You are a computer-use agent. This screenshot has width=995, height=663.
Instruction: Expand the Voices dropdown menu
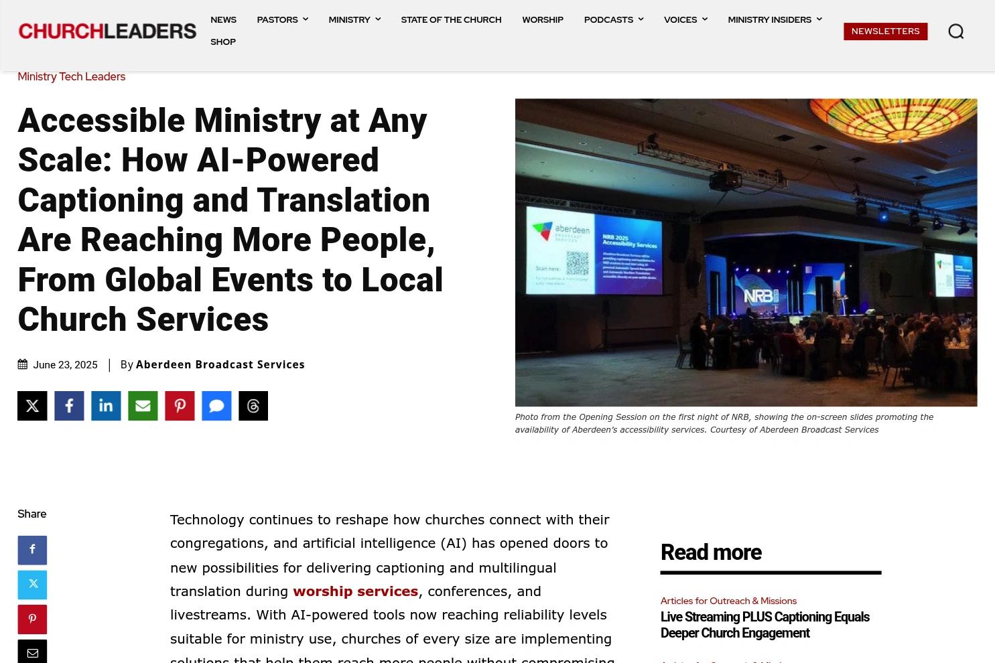tap(685, 19)
